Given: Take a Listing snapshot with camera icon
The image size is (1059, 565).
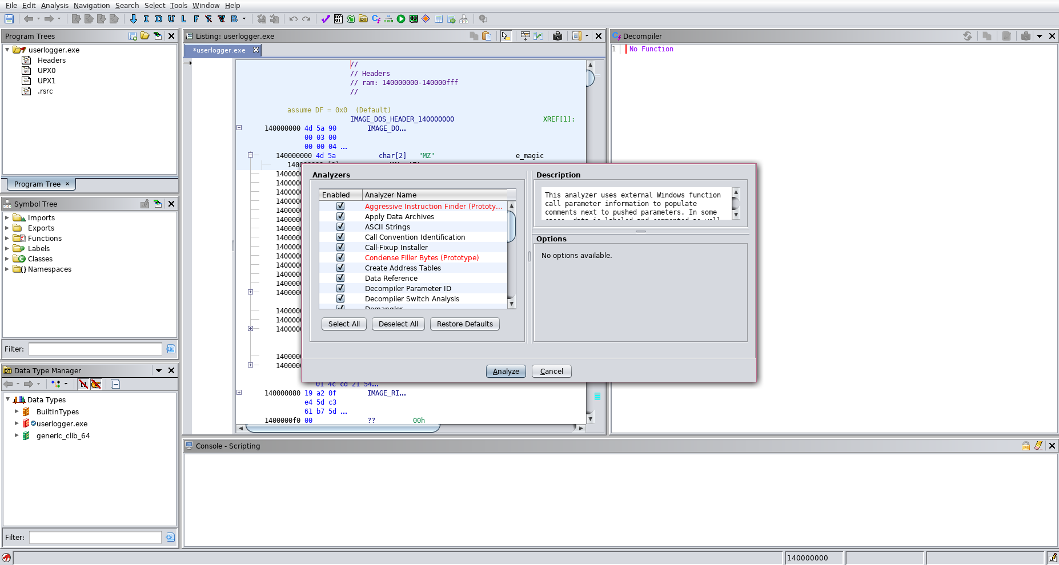Looking at the screenshot, I should click(x=557, y=36).
